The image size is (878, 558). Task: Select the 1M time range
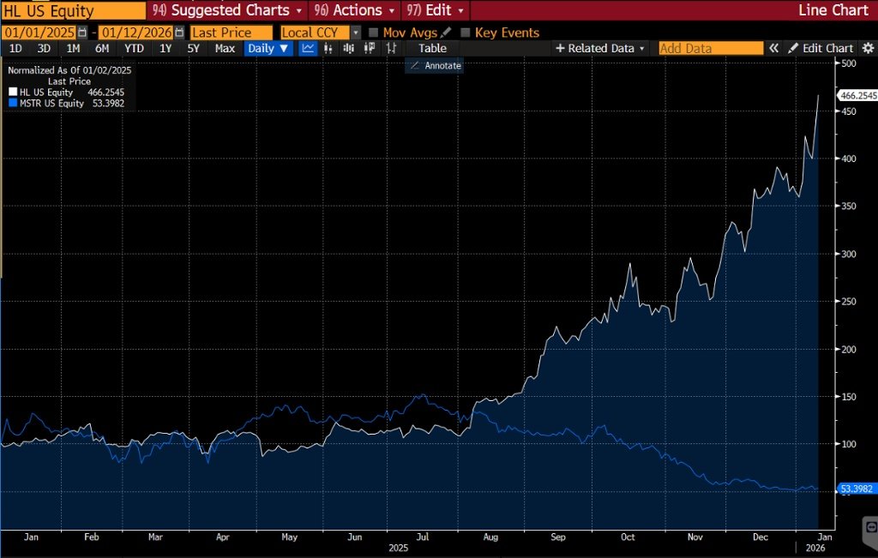(73, 48)
